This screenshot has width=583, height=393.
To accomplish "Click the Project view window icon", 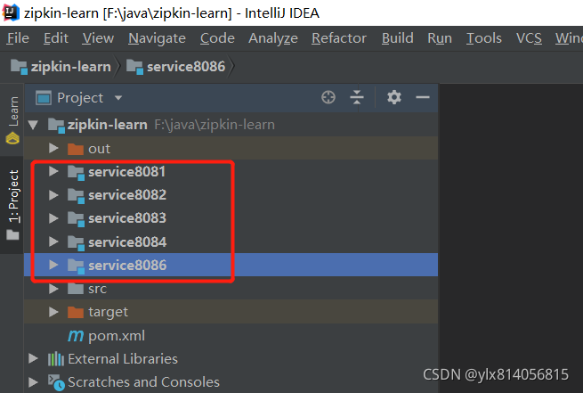I will [x=44, y=98].
